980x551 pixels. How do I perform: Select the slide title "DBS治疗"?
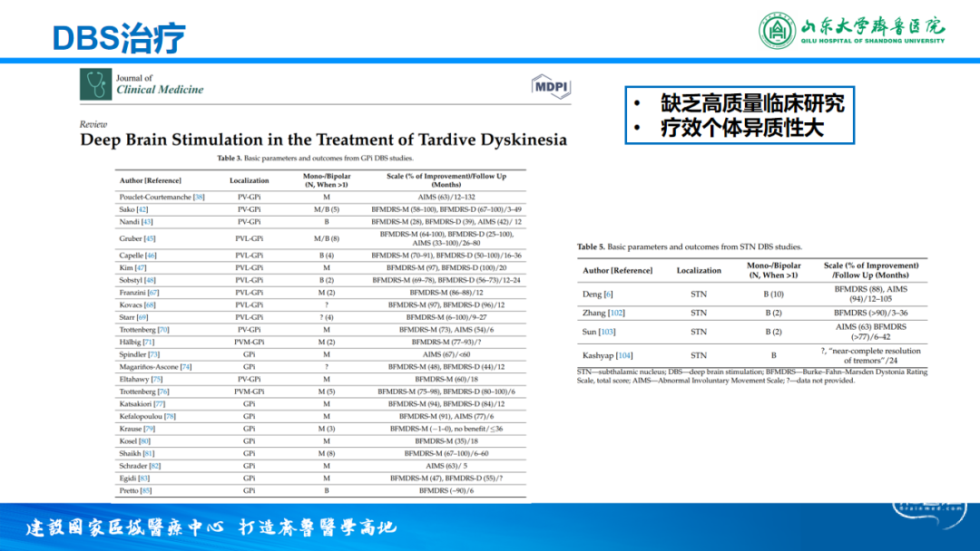(x=119, y=38)
